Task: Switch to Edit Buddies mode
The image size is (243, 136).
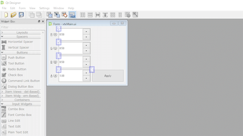Action: [x=64, y=15]
